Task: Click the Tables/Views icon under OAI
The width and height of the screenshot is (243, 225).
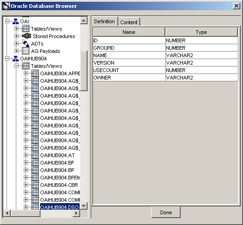Action: pyautogui.click(x=26, y=29)
